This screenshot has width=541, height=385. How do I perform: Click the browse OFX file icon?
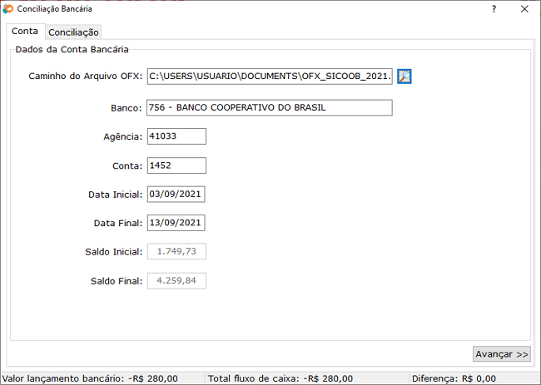(405, 77)
